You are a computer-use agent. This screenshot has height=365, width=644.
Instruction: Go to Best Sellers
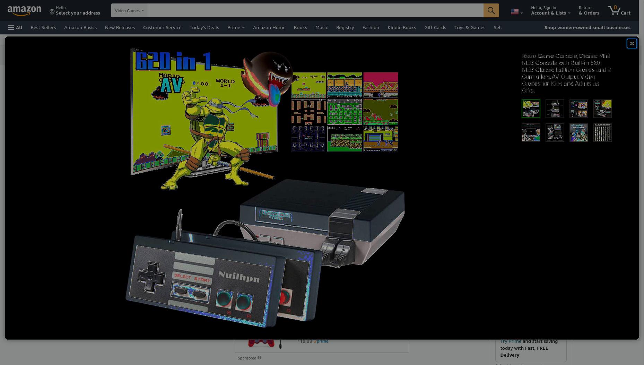click(43, 27)
